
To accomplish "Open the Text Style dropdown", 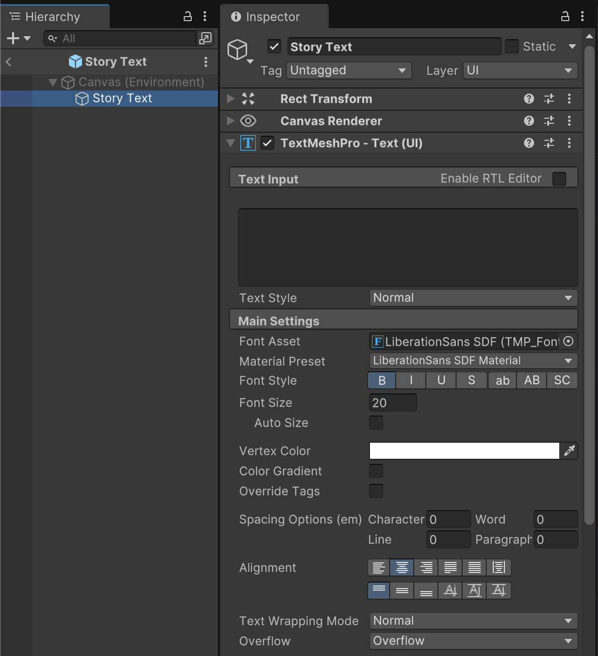I will pos(473,298).
